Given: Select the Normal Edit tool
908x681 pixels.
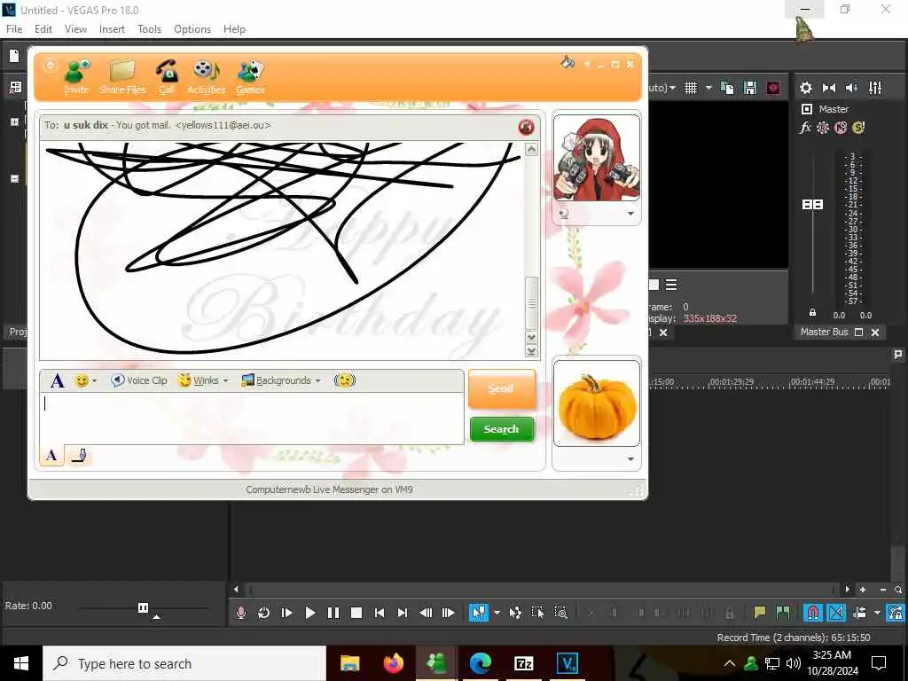Looking at the screenshot, I should (x=479, y=613).
